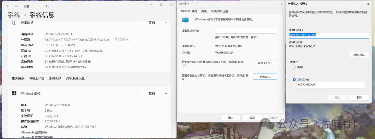This screenshot has height=139, width=375.
Task: Click the 64 位操作系统 system type value
Action: (x=68, y=62)
